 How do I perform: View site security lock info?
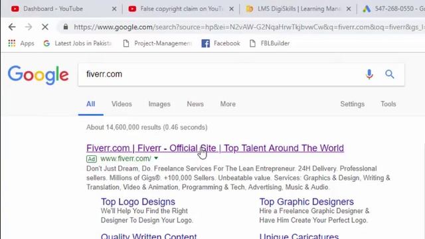pyautogui.click(x=66, y=27)
